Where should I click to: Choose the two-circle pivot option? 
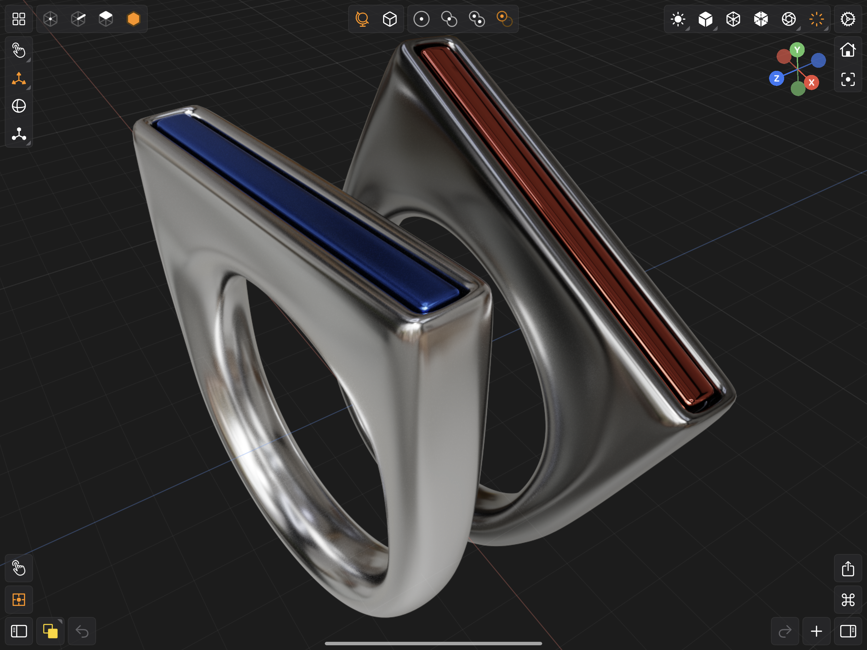449,19
